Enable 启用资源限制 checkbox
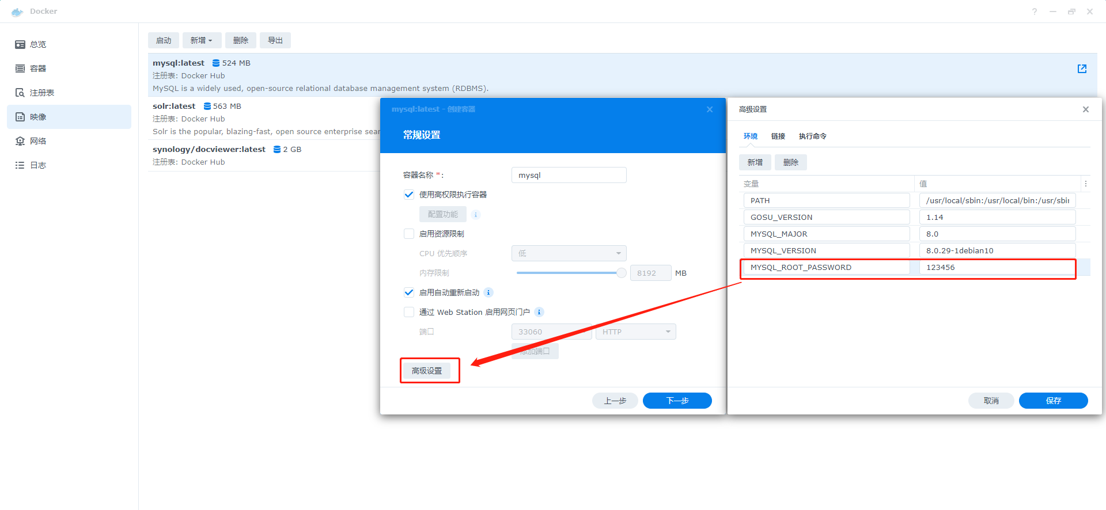The image size is (1106, 510). click(409, 234)
